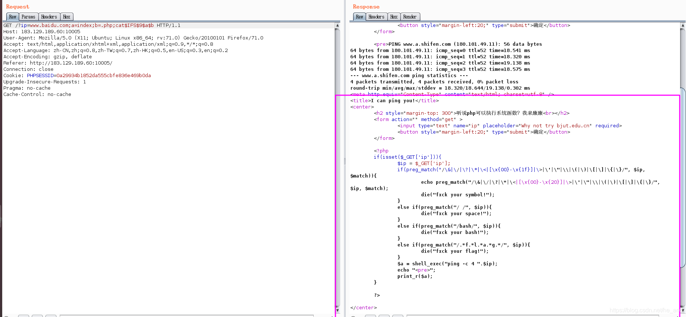Click the Request pane scroll-down arrow

tap(337, 310)
